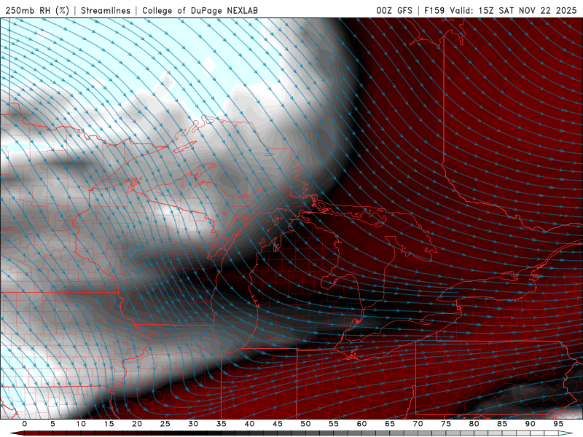Screen dimensions: 583x437
Task: Click the "0" value on the color scale
Action: 25,424
